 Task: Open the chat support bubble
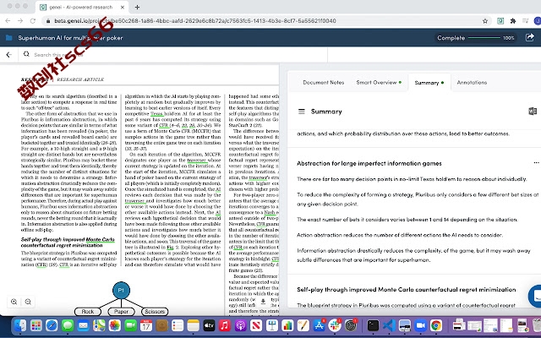pyautogui.click(x=535, y=296)
